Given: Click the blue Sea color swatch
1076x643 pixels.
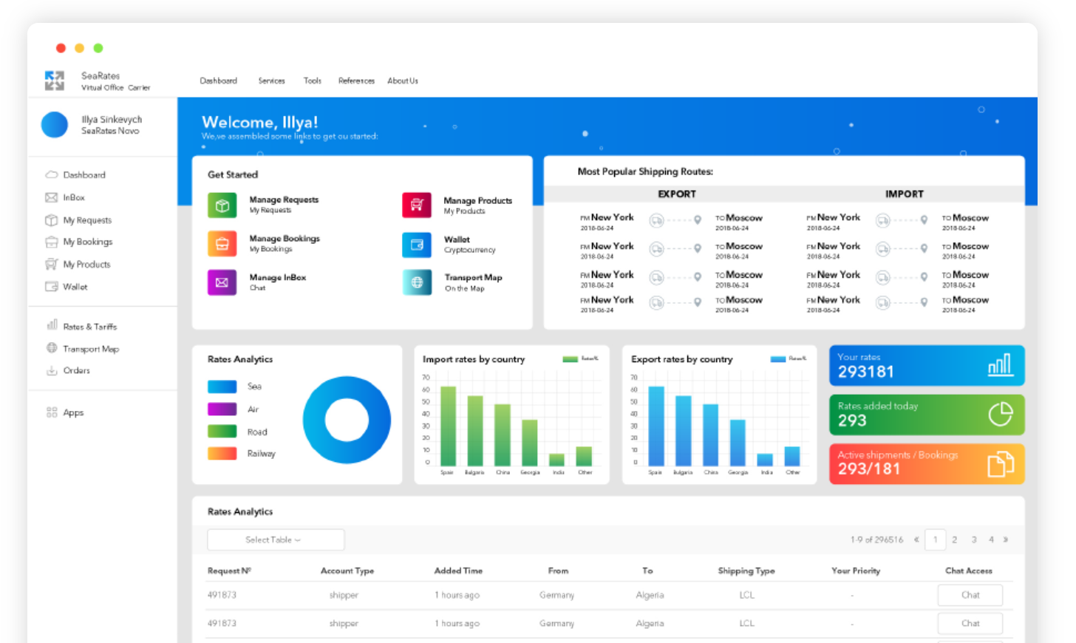Looking at the screenshot, I should 222,387.
